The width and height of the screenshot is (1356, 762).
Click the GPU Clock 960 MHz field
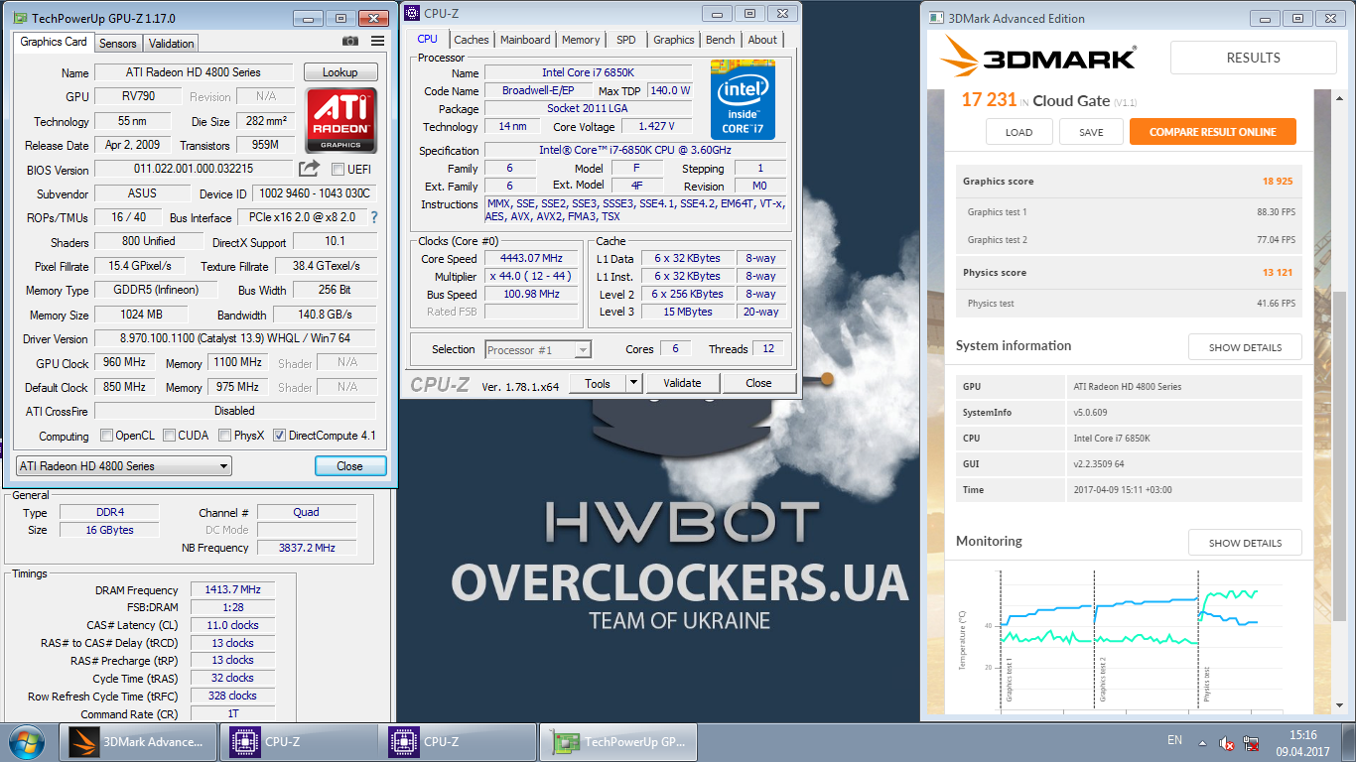[x=124, y=362]
